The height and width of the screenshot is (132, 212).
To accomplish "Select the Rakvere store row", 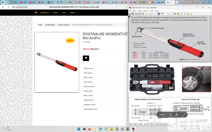I will tap(105, 86).
